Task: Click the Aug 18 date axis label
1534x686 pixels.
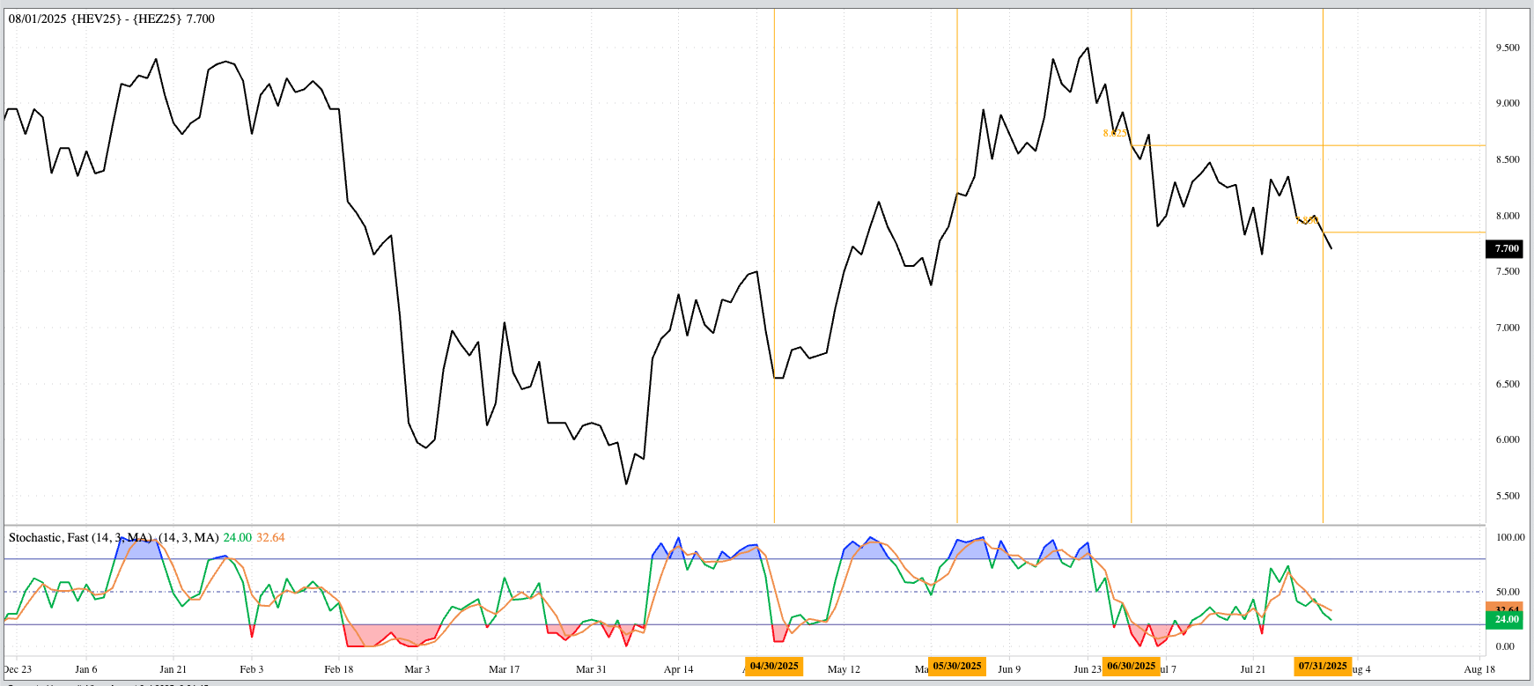Action: click(x=1479, y=669)
